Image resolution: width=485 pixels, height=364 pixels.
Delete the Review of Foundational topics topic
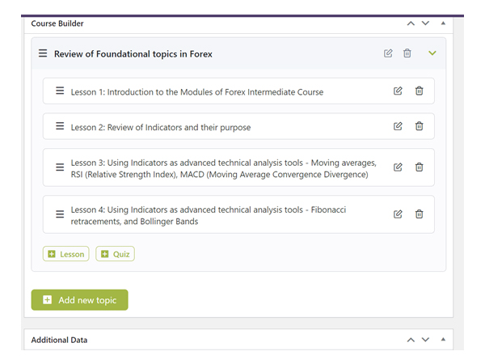pyautogui.click(x=407, y=53)
